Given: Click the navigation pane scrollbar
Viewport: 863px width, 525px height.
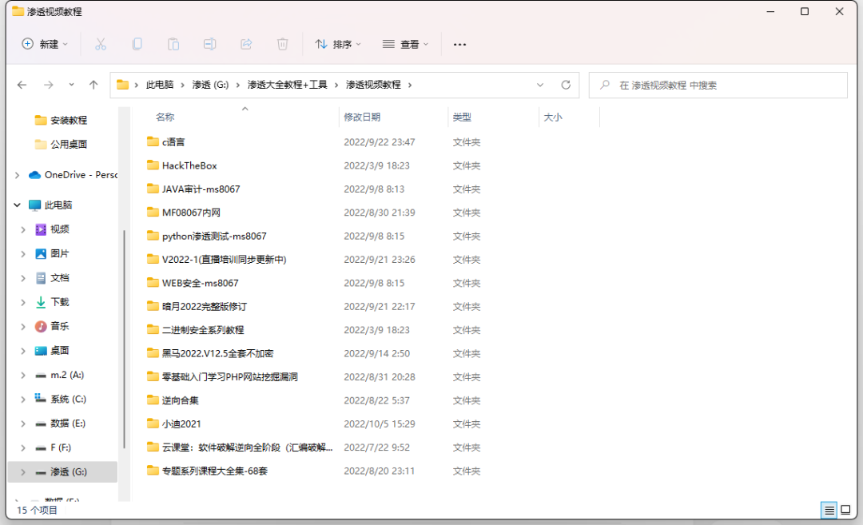Looking at the screenshot, I should tap(125, 339).
